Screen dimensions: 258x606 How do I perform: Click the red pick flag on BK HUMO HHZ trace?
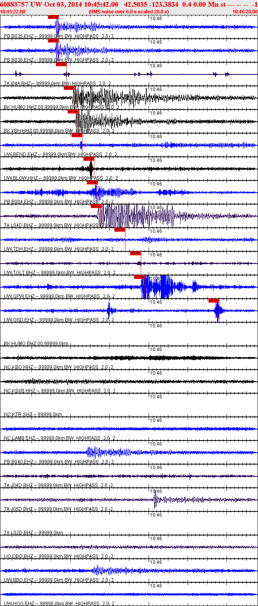(x=69, y=88)
